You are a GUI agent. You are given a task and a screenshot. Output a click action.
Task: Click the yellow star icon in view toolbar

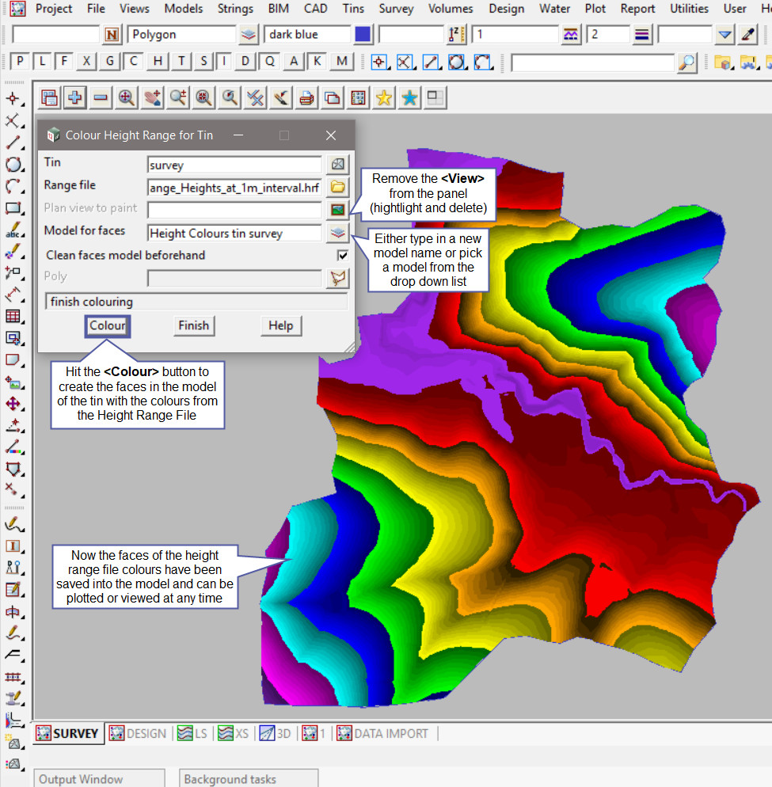click(384, 97)
